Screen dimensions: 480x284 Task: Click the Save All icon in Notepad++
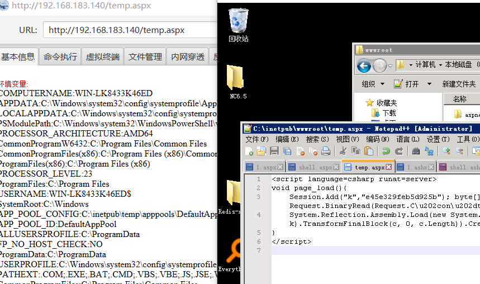[287, 151]
